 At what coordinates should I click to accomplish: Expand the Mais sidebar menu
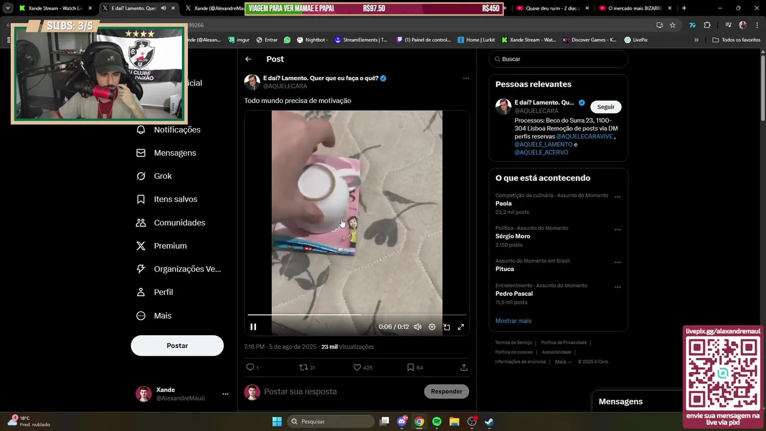pyautogui.click(x=154, y=315)
